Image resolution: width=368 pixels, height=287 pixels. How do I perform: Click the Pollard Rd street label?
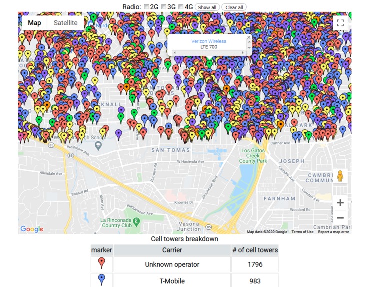coord(80,193)
